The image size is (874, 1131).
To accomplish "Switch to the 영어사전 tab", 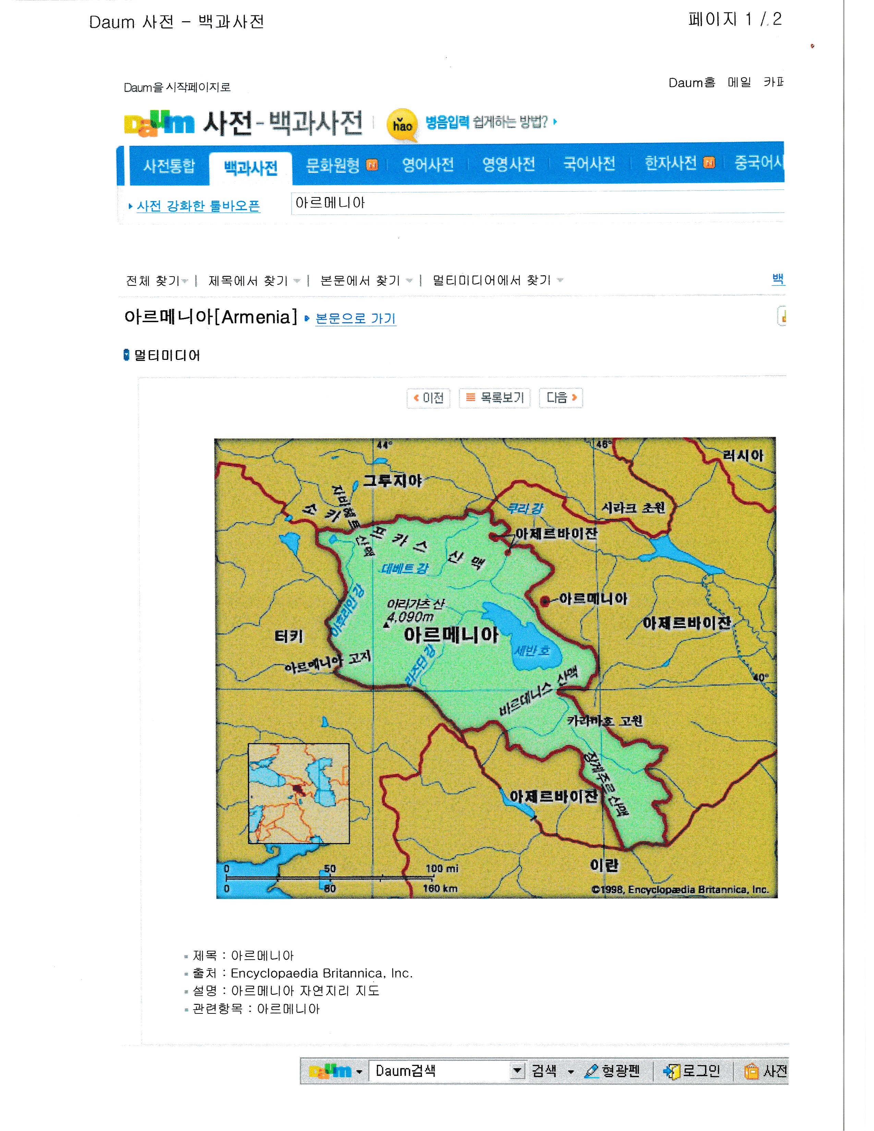I will [428, 165].
